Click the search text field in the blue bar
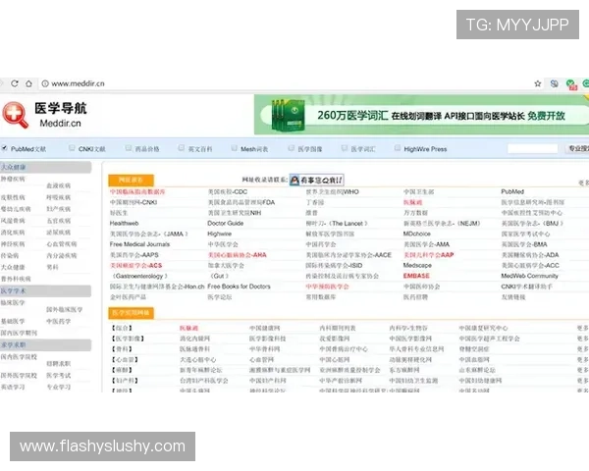589x471 pixels. pos(533,149)
